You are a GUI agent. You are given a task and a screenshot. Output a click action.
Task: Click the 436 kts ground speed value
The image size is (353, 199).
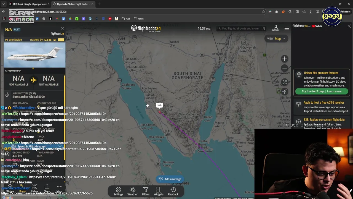(x=17, y=156)
